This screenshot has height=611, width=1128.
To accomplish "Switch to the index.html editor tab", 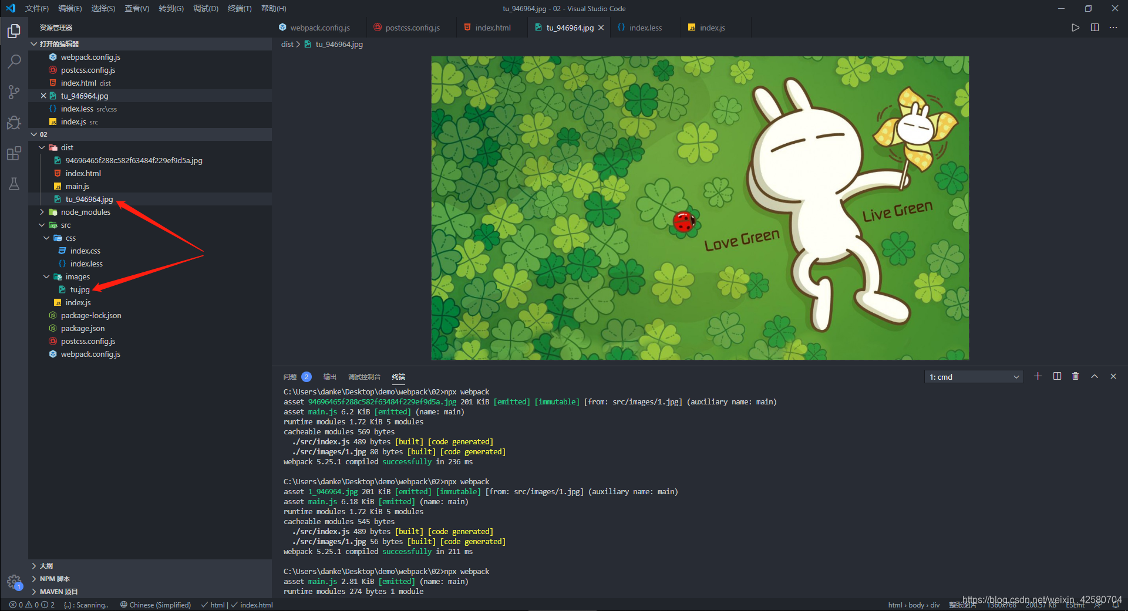I will tap(492, 28).
